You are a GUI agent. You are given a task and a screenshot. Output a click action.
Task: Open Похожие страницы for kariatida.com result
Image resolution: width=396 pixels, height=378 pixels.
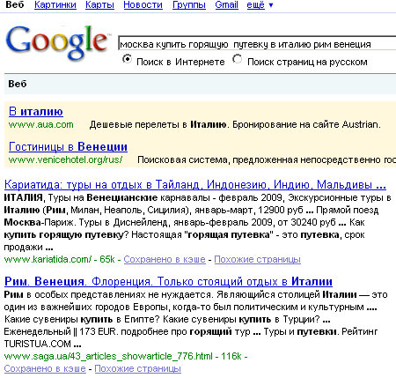coord(257,259)
